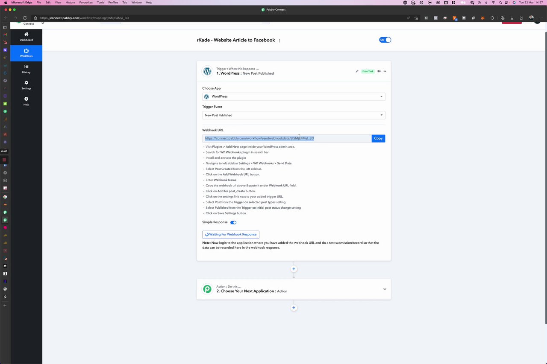Viewport: 547px width, 364px height.
Task: Open the Bluetooth menu bar icon
Action: [x=486, y=3]
